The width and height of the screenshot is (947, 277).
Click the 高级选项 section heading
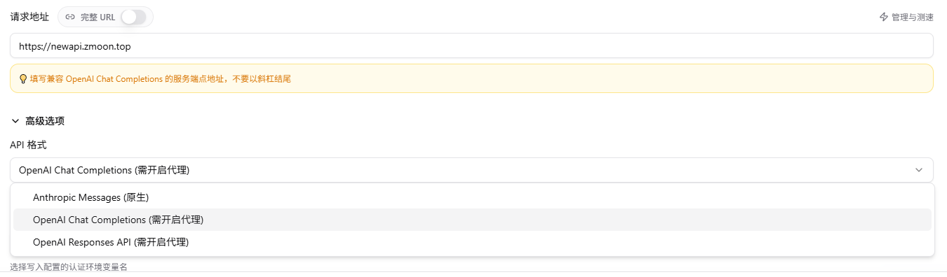[45, 121]
